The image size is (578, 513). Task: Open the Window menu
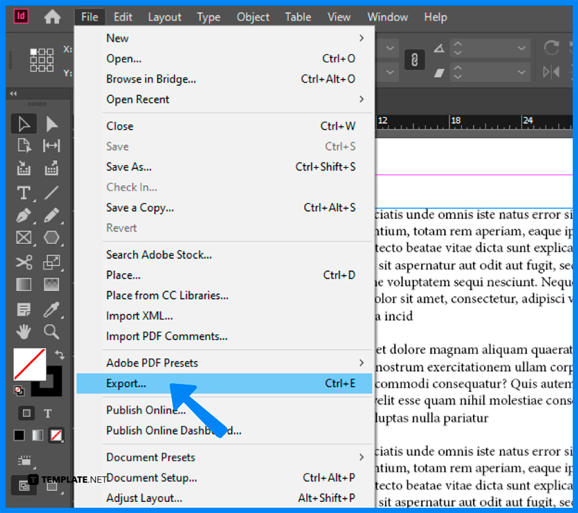click(x=388, y=17)
